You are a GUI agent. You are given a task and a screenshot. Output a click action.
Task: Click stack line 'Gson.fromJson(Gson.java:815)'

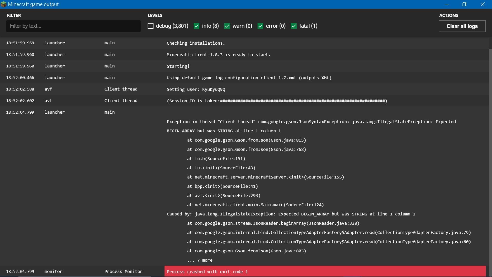click(247, 140)
